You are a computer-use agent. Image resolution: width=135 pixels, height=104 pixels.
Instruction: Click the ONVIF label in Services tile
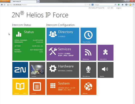coord(71,55)
